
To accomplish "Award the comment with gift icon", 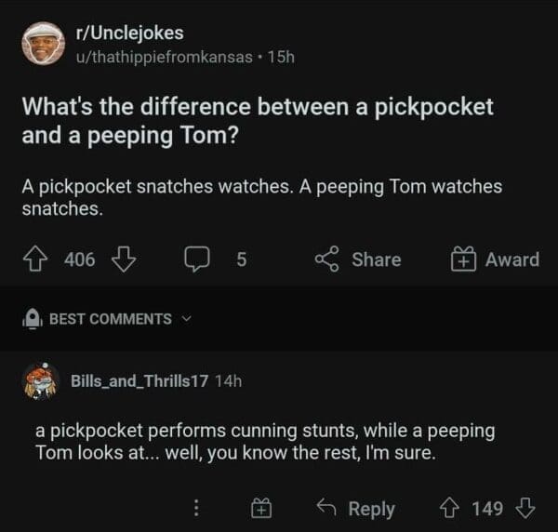I will pyautogui.click(x=261, y=509).
